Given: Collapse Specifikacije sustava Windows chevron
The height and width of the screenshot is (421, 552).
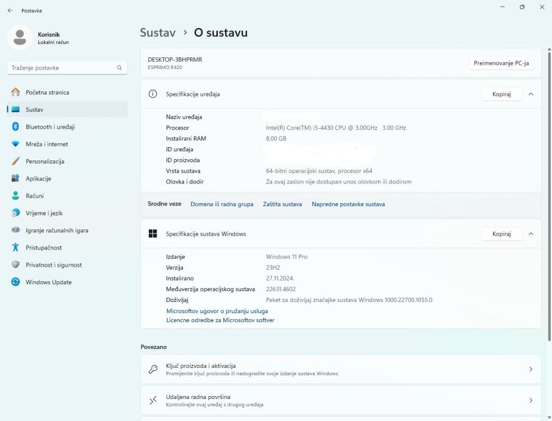Looking at the screenshot, I should click(x=531, y=234).
